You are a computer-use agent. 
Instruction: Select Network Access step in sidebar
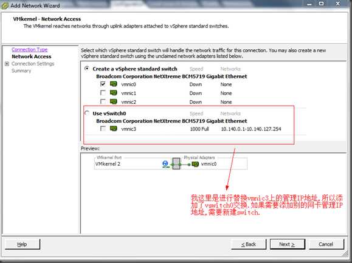pyautogui.click(x=32, y=56)
